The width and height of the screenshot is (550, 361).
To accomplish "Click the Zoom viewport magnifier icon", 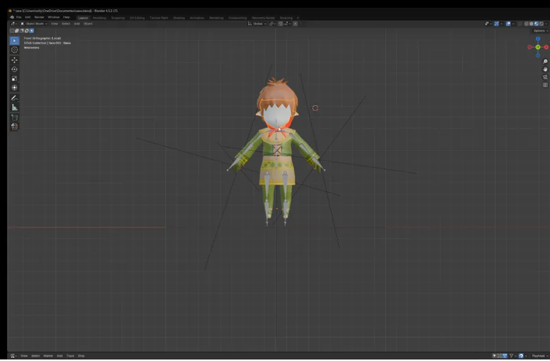I will (x=545, y=61).
